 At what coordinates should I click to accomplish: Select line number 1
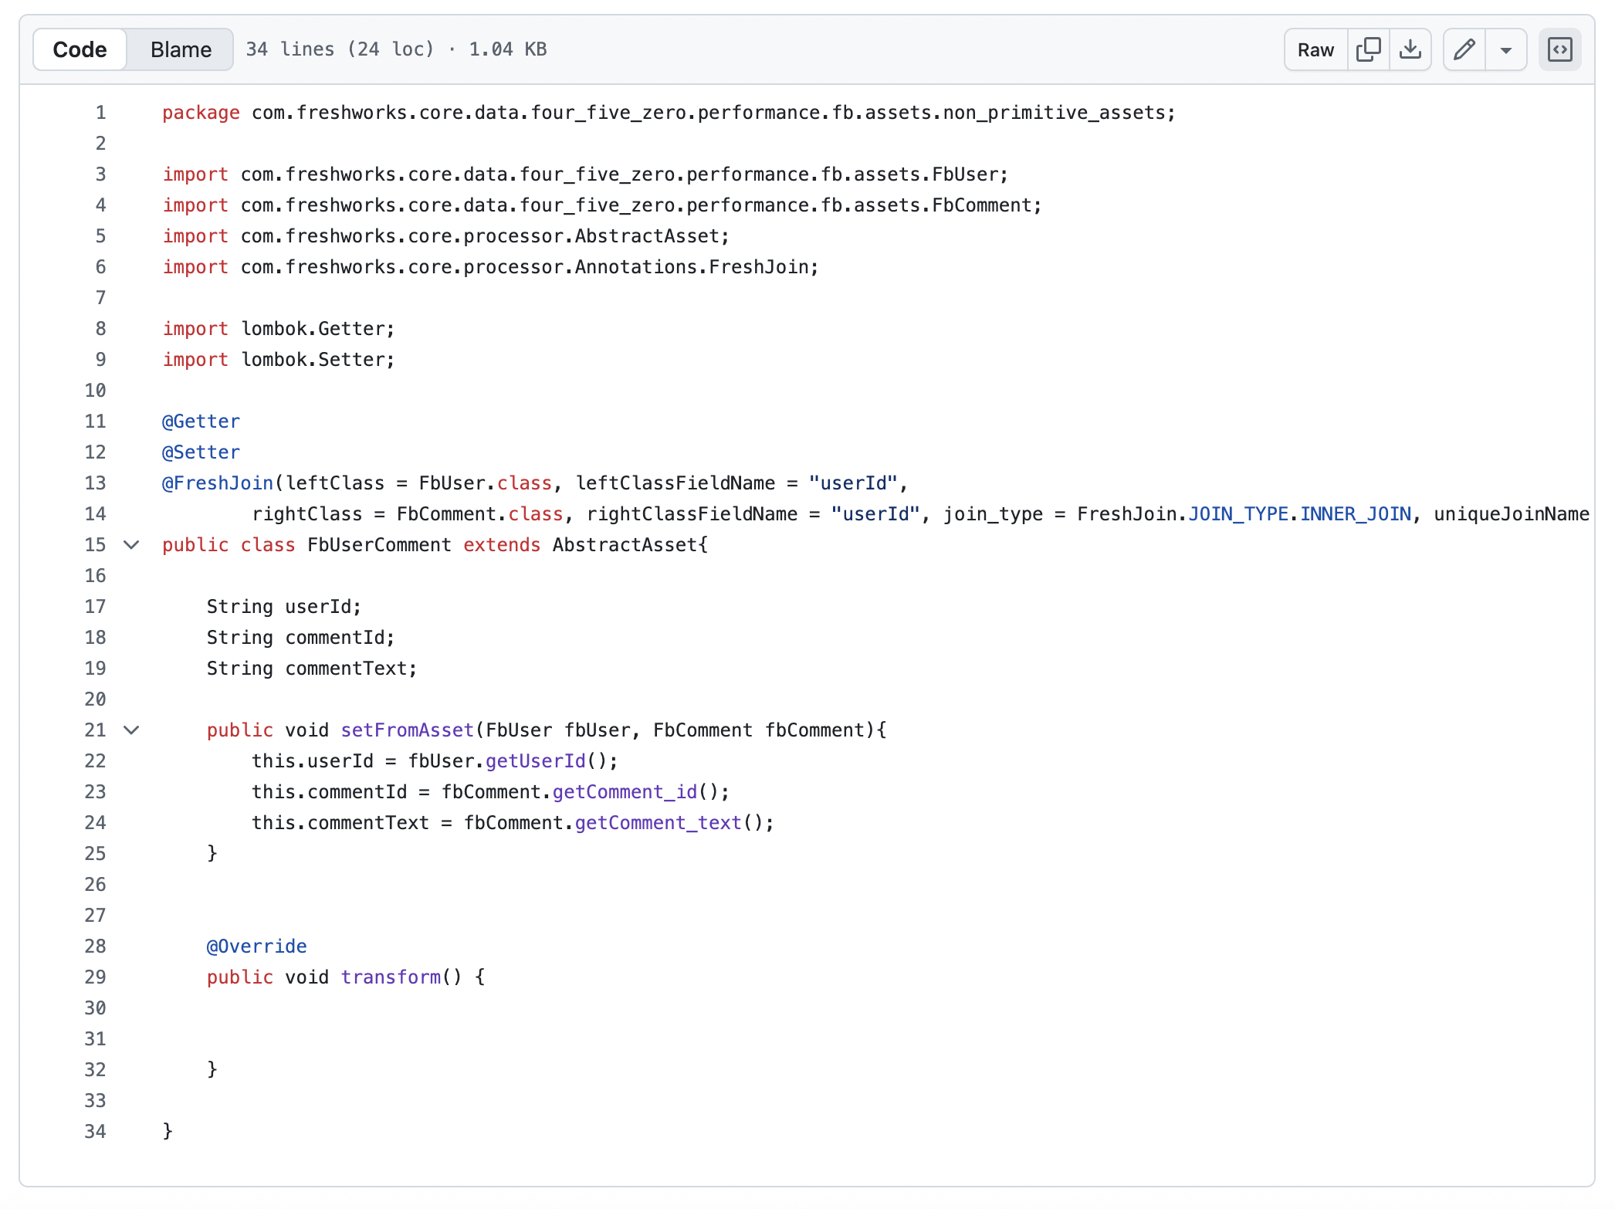(x=100, y=113)
